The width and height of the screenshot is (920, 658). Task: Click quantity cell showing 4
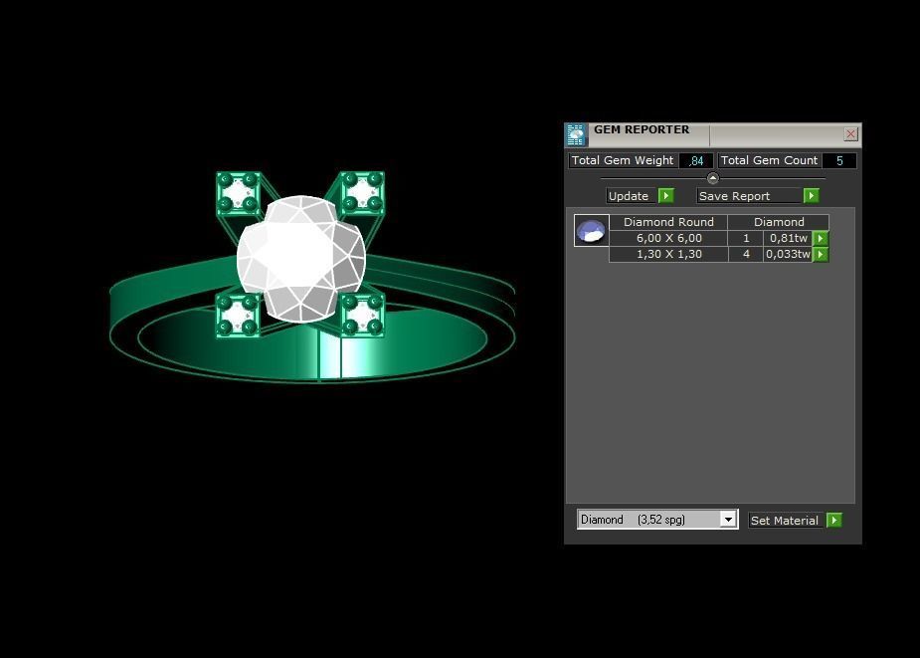click(x=746, y=254)
